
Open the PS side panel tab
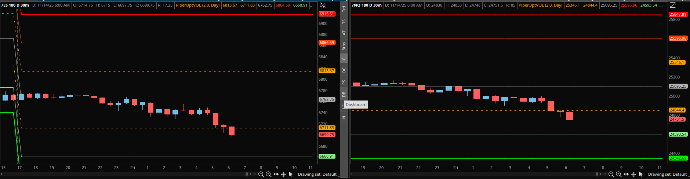344,82
